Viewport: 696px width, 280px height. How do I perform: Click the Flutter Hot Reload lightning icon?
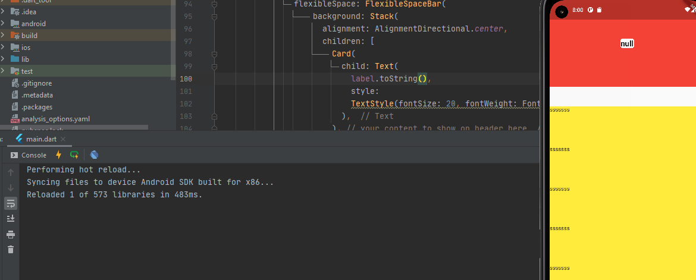(58, 155)
